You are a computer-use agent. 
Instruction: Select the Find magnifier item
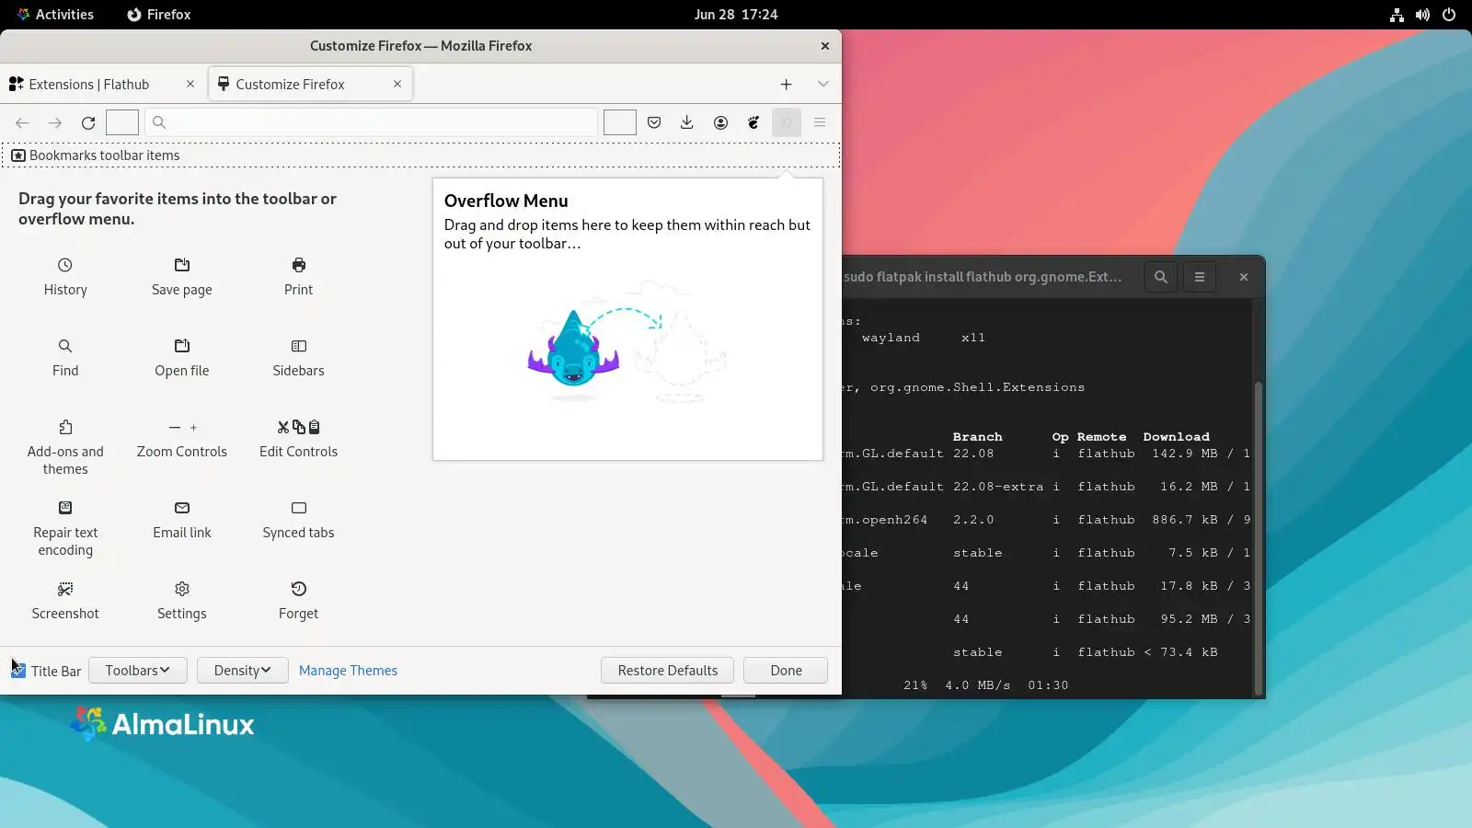[x=65, y=358]
